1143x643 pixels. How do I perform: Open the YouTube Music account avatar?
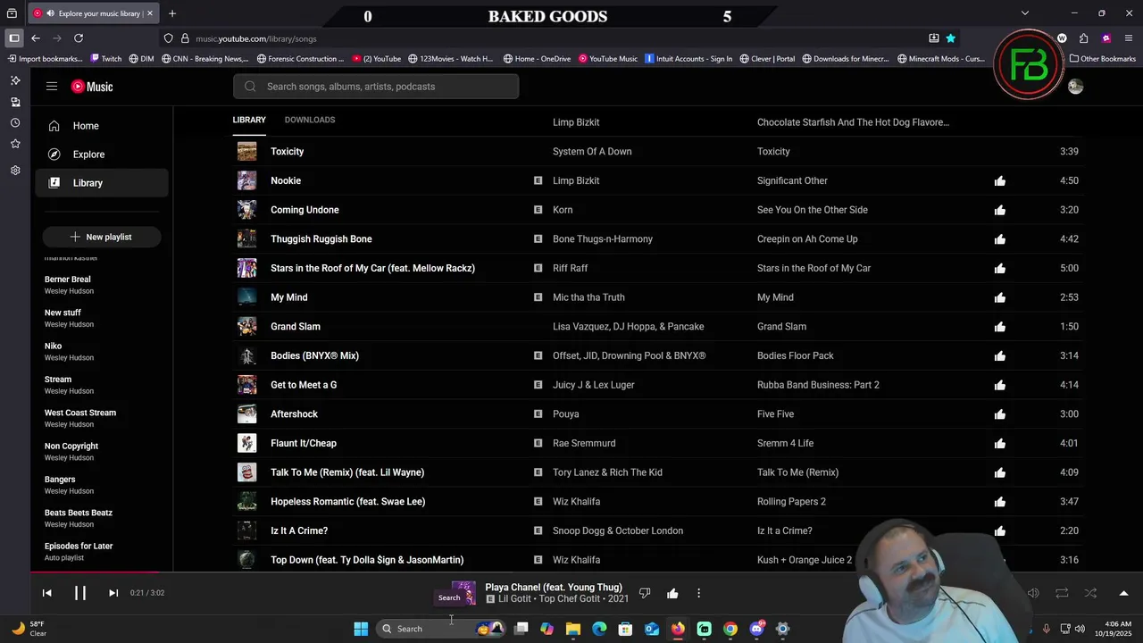tap(1075, 87)
